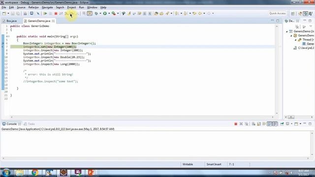Open PowerPoint from the taskbar
Image resolution: width=315 pixels, height=177 pixels.
pyautogui.click(x=91, y=173)
